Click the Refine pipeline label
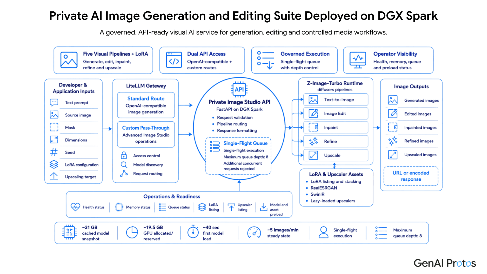487x274 pixels. click(331, 141)
